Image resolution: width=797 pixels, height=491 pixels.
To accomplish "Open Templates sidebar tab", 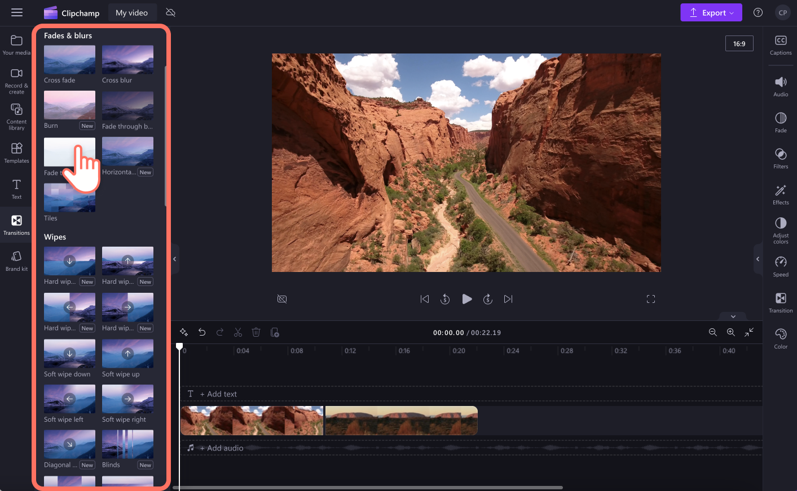I will (x=16, y=153).
